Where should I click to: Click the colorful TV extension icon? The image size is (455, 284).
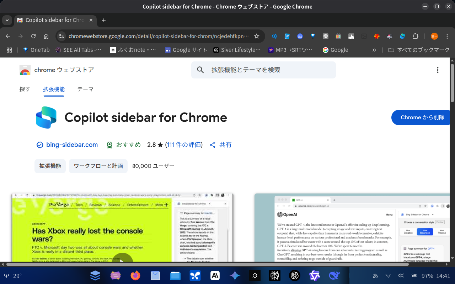[x=338, y=36]
